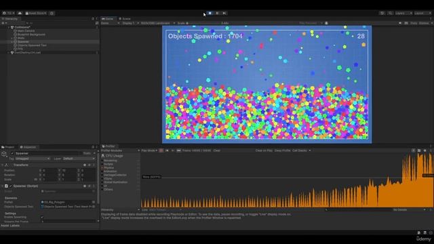This screenshot has width=434, height=244.
Task: Open the Asset Store dropdown
Action: (36, 13)
